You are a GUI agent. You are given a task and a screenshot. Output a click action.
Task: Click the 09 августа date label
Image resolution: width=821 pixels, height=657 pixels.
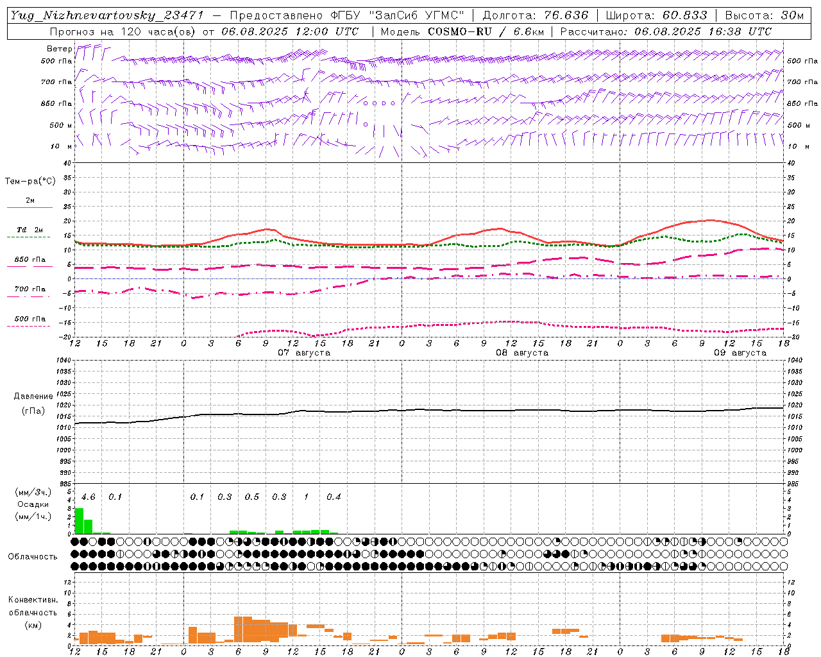tap(740, 353)
